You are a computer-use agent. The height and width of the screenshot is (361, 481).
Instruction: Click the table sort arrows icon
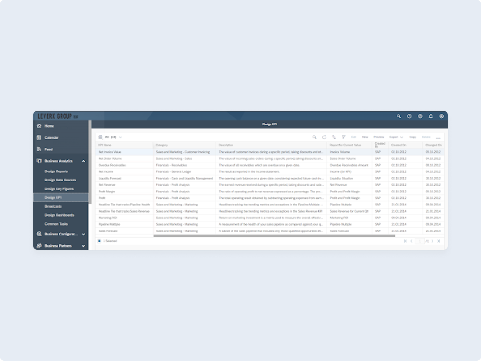(x=334, y=137)
